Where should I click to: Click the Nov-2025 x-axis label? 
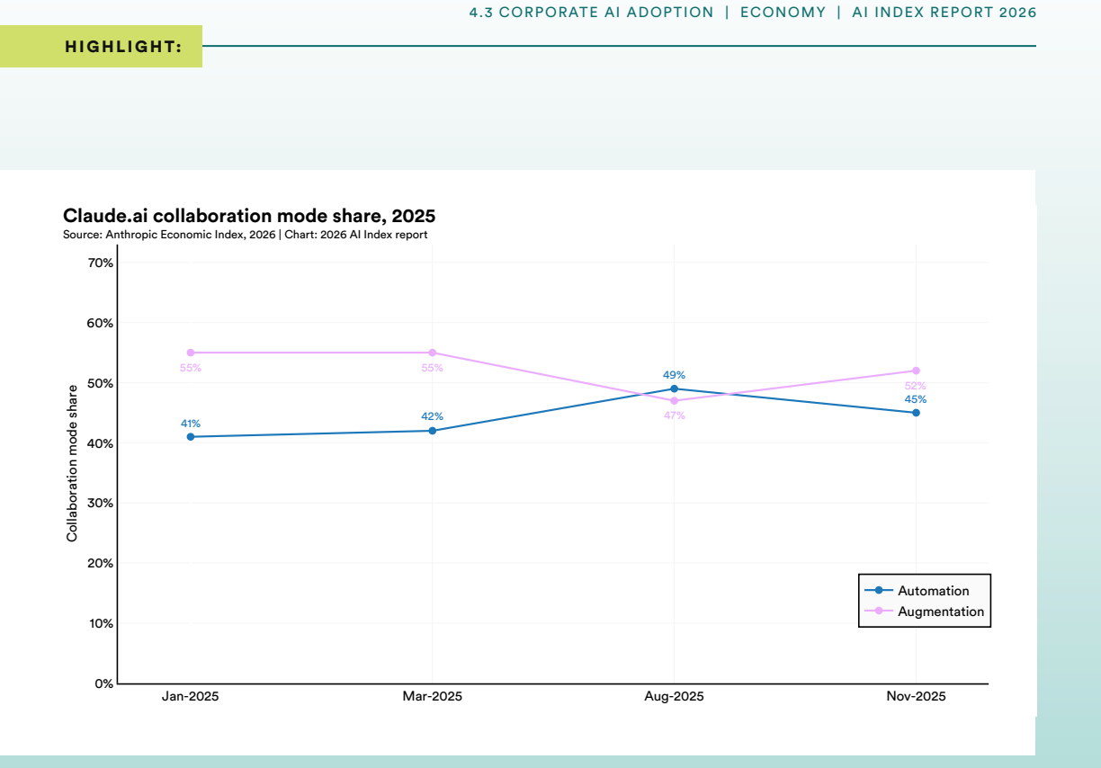(916, 697)
